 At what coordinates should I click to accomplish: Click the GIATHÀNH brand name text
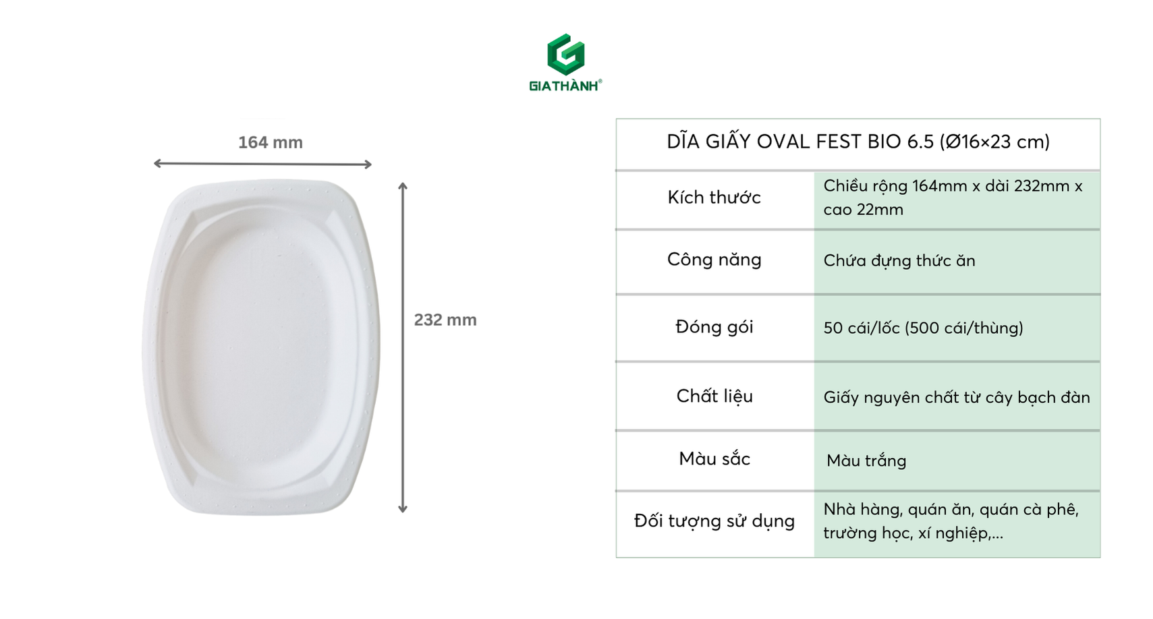click(x=564, y=86)
